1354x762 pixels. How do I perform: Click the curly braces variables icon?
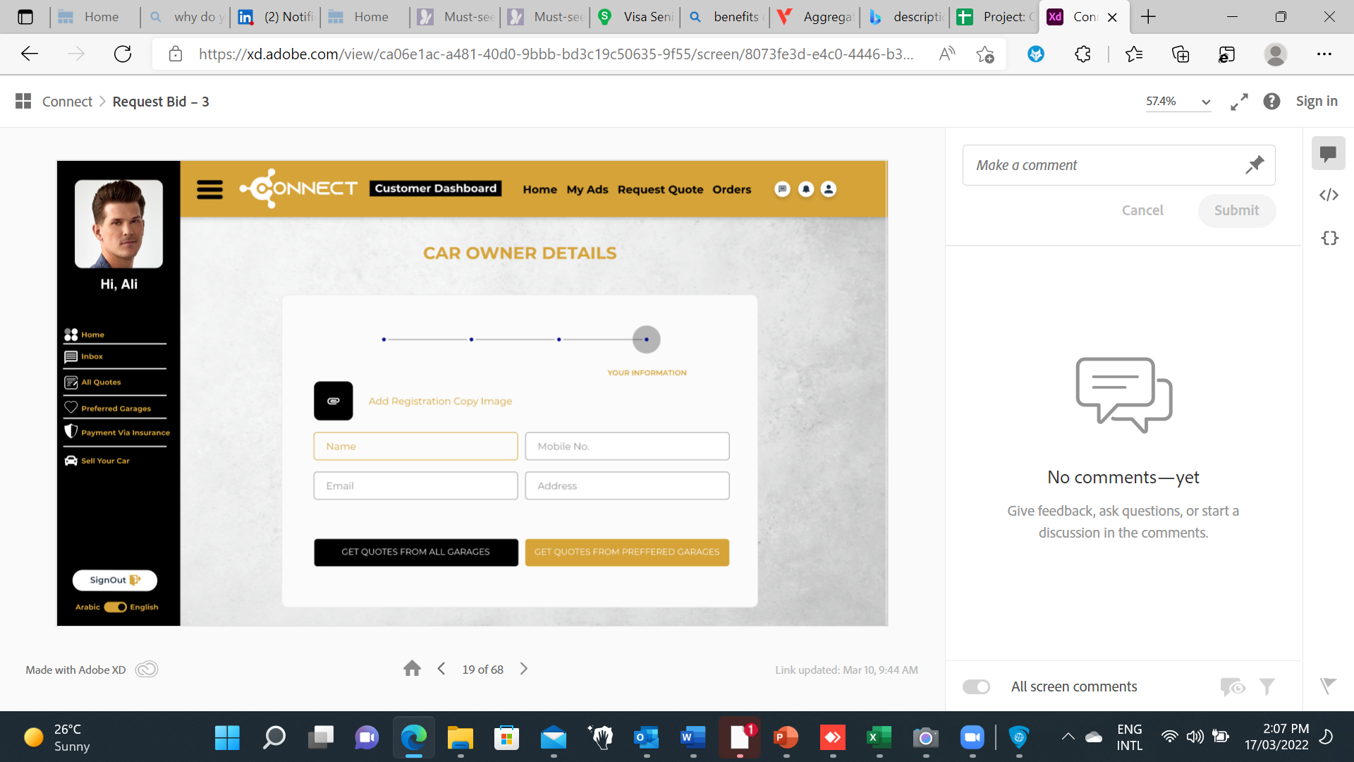[1329, 238]
